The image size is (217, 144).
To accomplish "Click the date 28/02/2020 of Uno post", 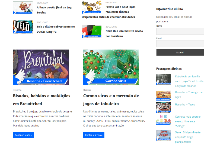I will pyautogui.click(x=111, y=27).
